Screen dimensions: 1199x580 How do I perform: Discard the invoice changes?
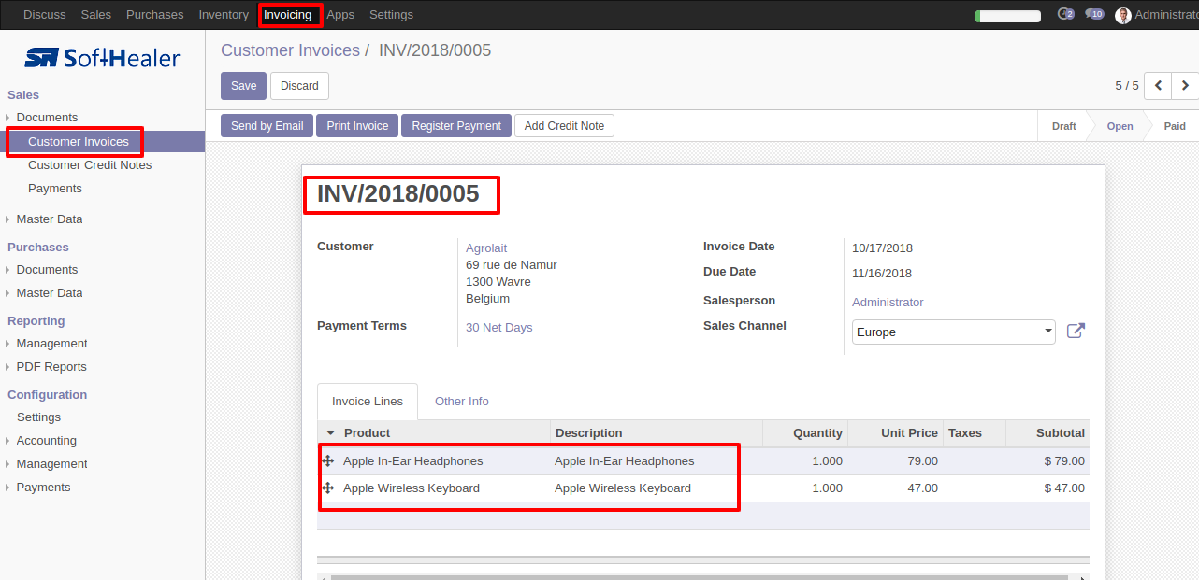[x=299, y=86]
